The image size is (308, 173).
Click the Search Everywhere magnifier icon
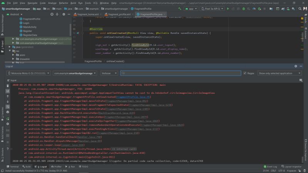pos(300,9)
